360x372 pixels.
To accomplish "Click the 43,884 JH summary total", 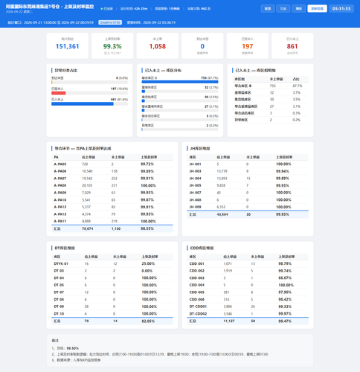I will point(222,214).
